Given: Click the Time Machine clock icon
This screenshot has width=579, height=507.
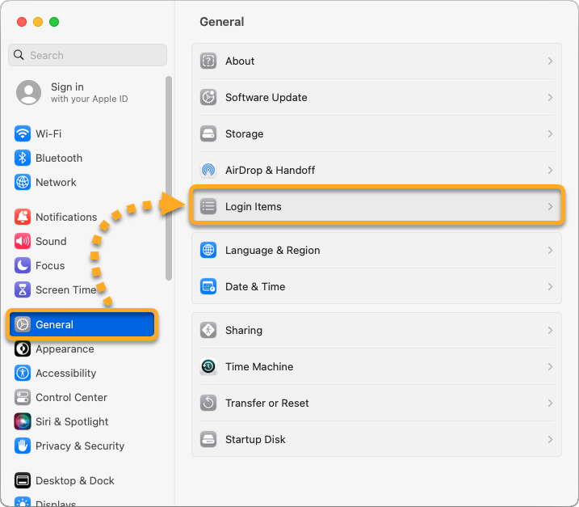Looking at the screenshot, I should [x=208, y=366].
